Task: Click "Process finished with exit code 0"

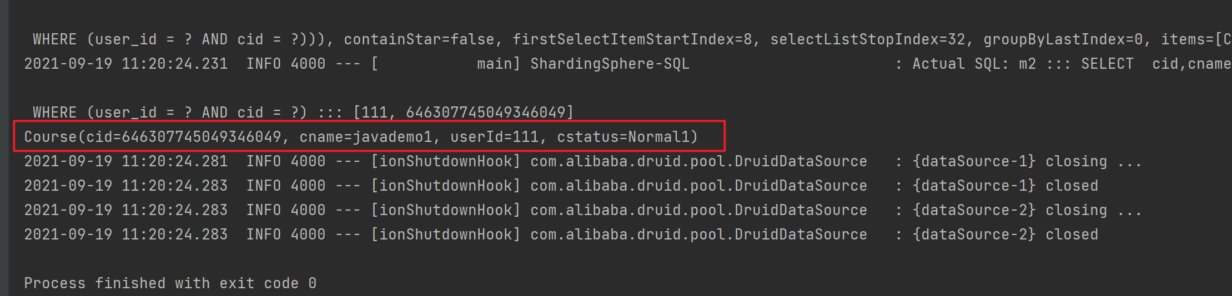Action: coord(170,283)
